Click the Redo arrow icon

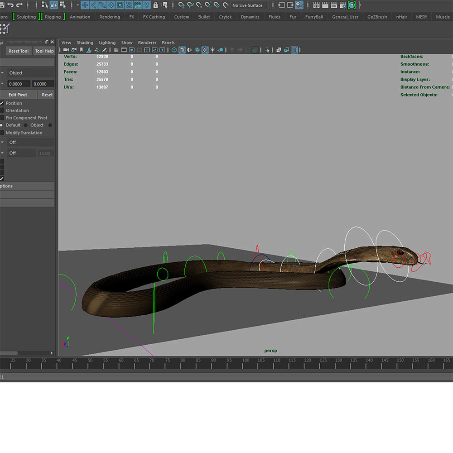[x=19, y=5]
